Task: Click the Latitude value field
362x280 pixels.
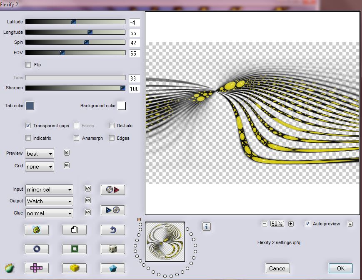Action: (x=135, y=23)
